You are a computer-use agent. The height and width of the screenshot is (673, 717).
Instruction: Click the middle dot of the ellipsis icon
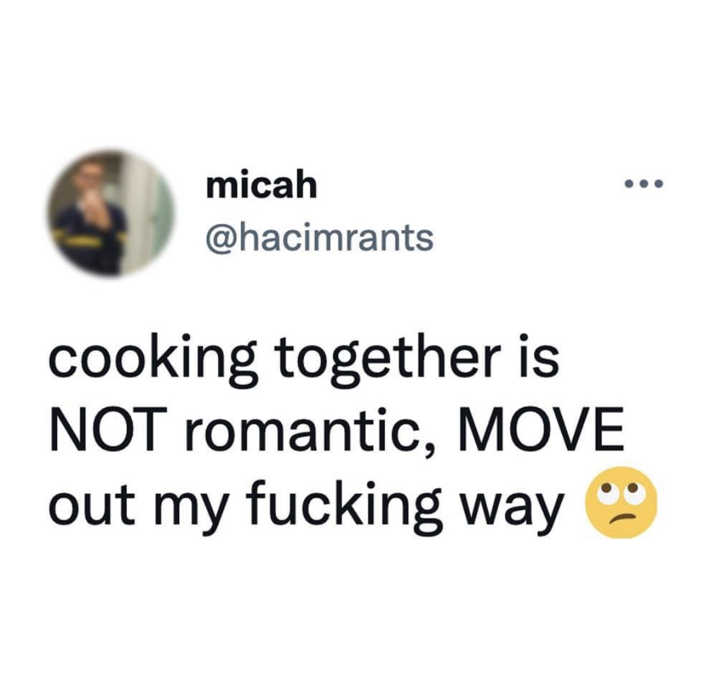coord(644,184)
